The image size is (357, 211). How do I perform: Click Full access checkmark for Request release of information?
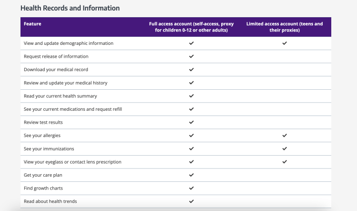click(191, 56)
